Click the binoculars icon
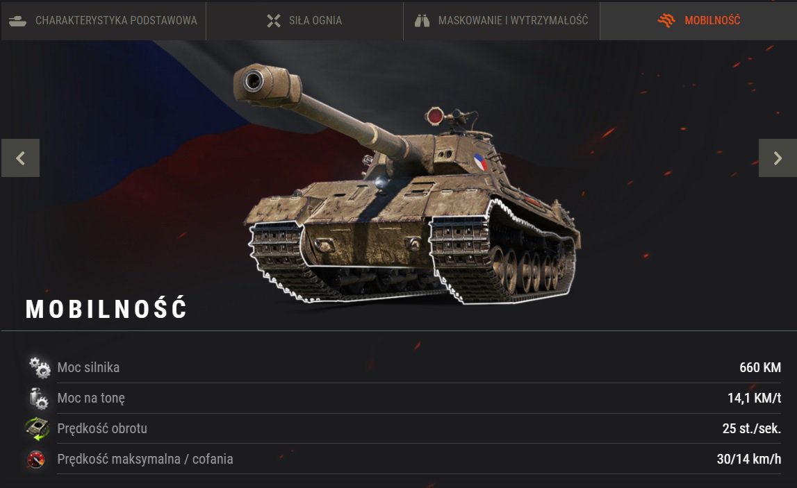 pyautogui.click(x=422, y=21)
